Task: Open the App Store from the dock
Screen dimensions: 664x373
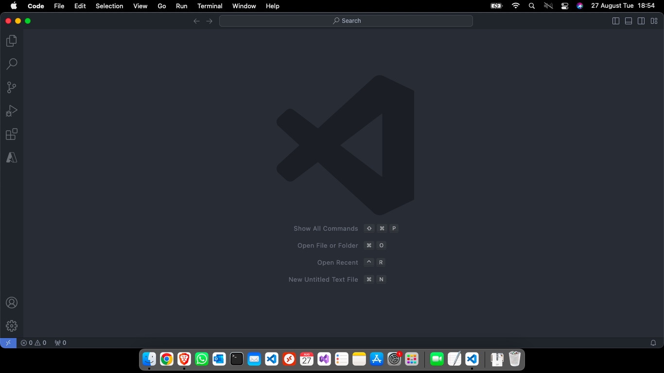Action: (377, 359)
